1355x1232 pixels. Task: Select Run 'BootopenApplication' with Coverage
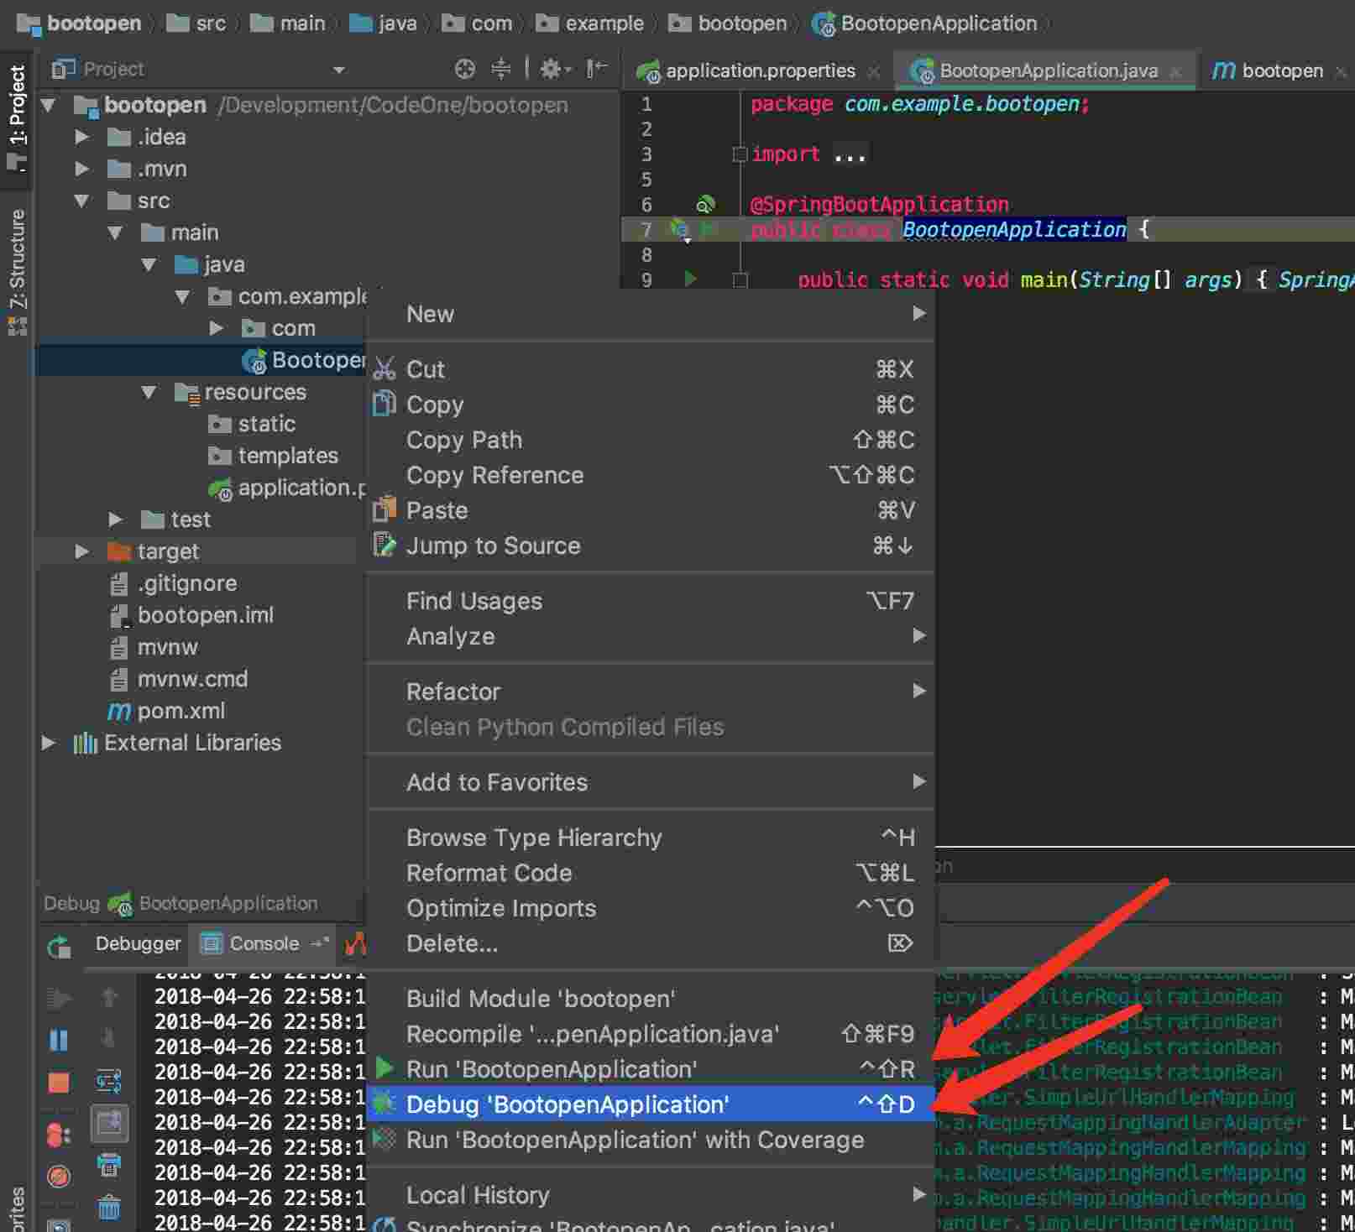pyautogui.click(x=651, y=1140)
